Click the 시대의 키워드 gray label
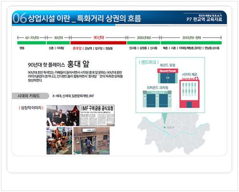 pyautogui.click(x=30, y=96)
